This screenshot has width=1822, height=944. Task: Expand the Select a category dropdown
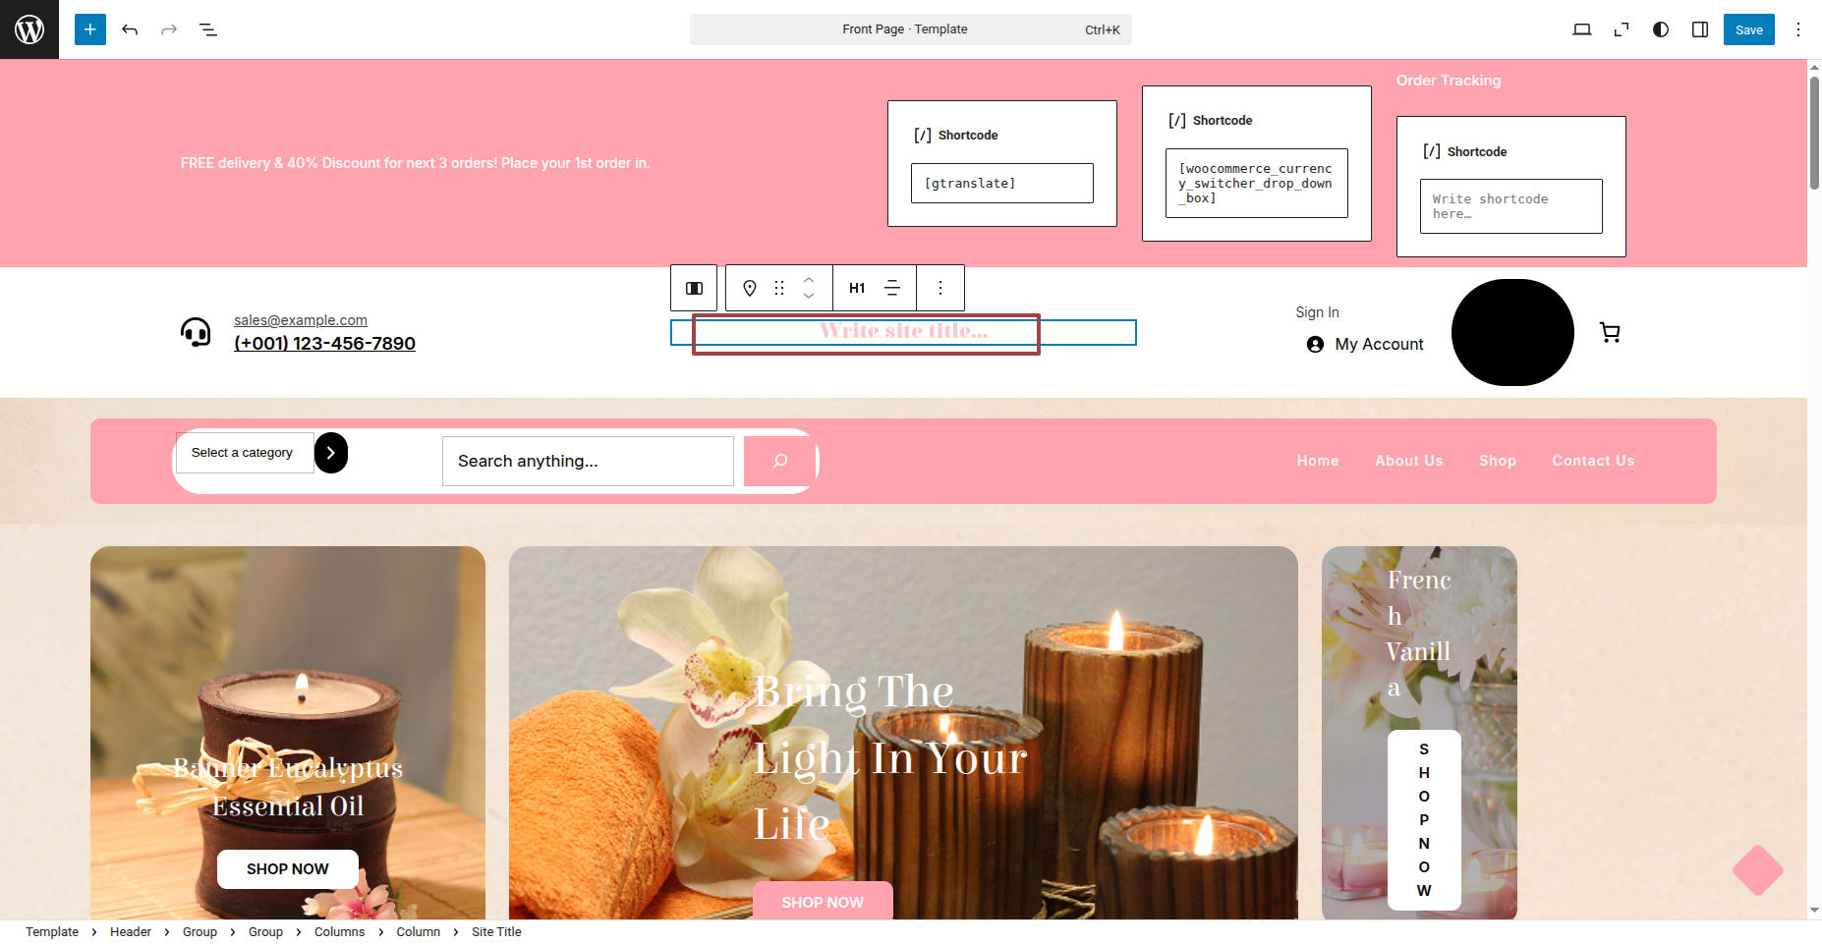tap(244, 453)
